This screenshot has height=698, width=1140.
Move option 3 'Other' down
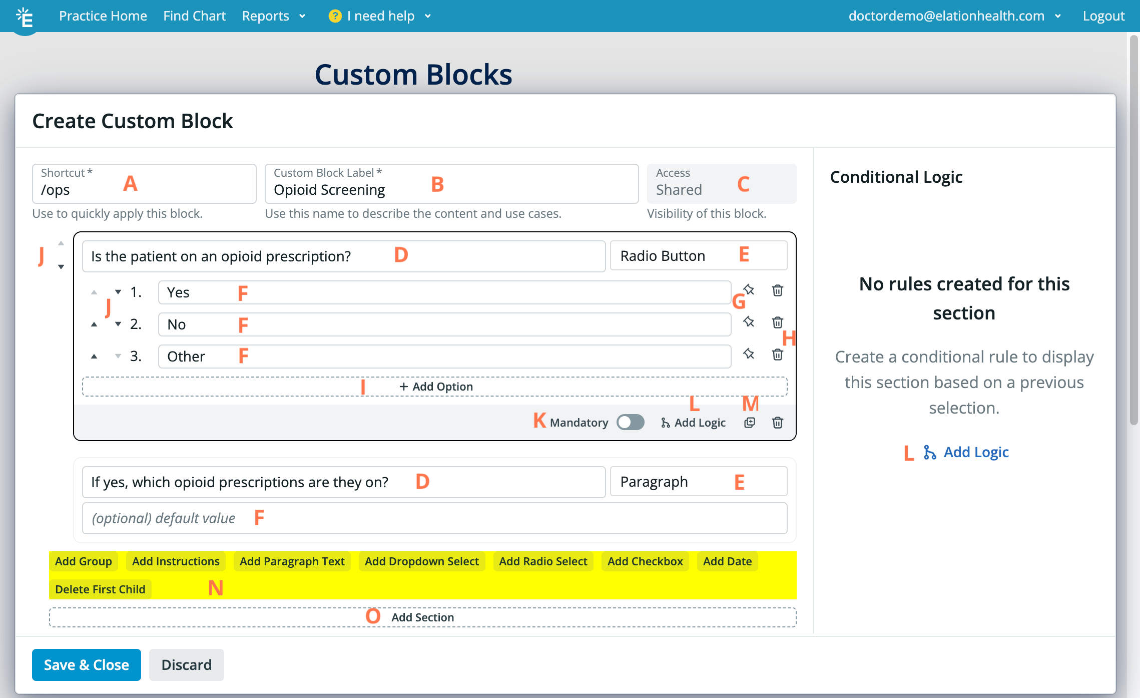coord(118,357)
